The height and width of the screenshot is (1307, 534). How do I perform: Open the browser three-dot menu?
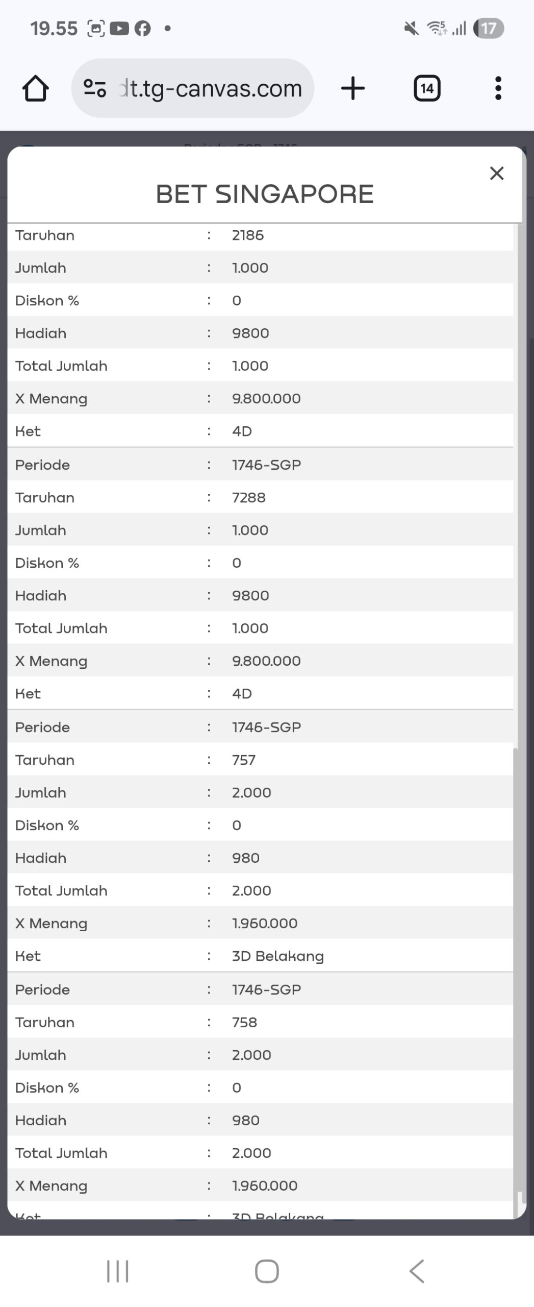click(x=498, y=88)
